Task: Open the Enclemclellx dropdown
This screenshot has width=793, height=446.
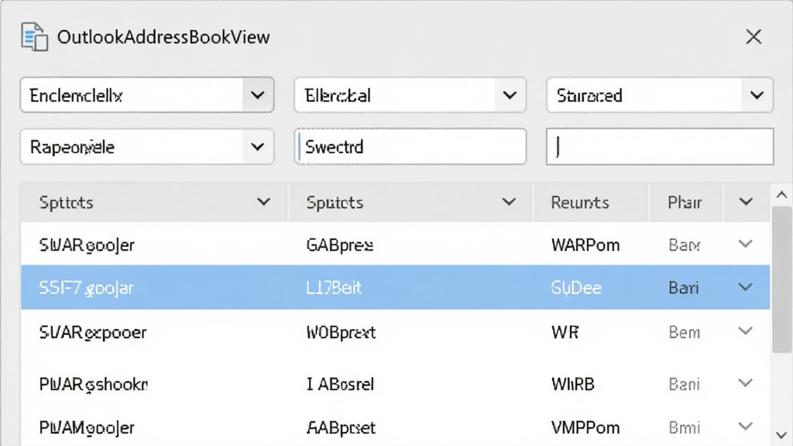Action: (x=258, y=95)
